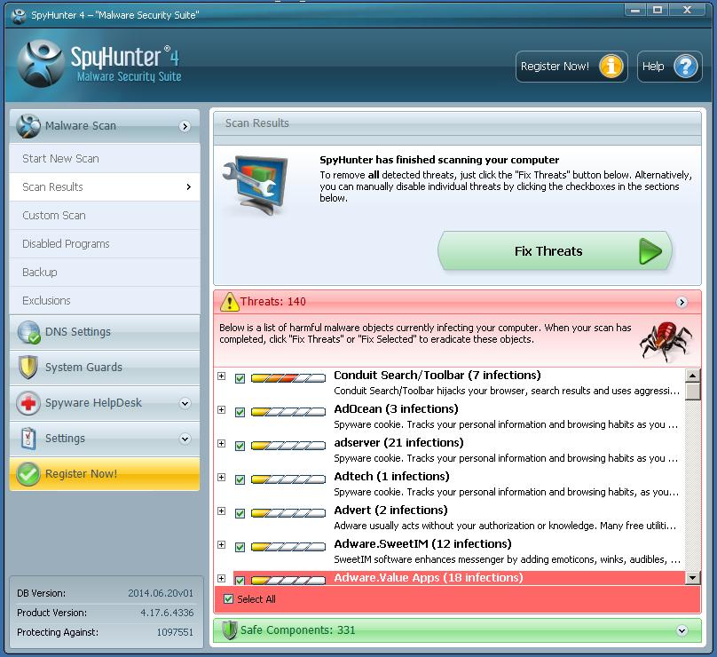The image size is (717, 657).
Task: Expand the Advert infections list
Action: 221,511
